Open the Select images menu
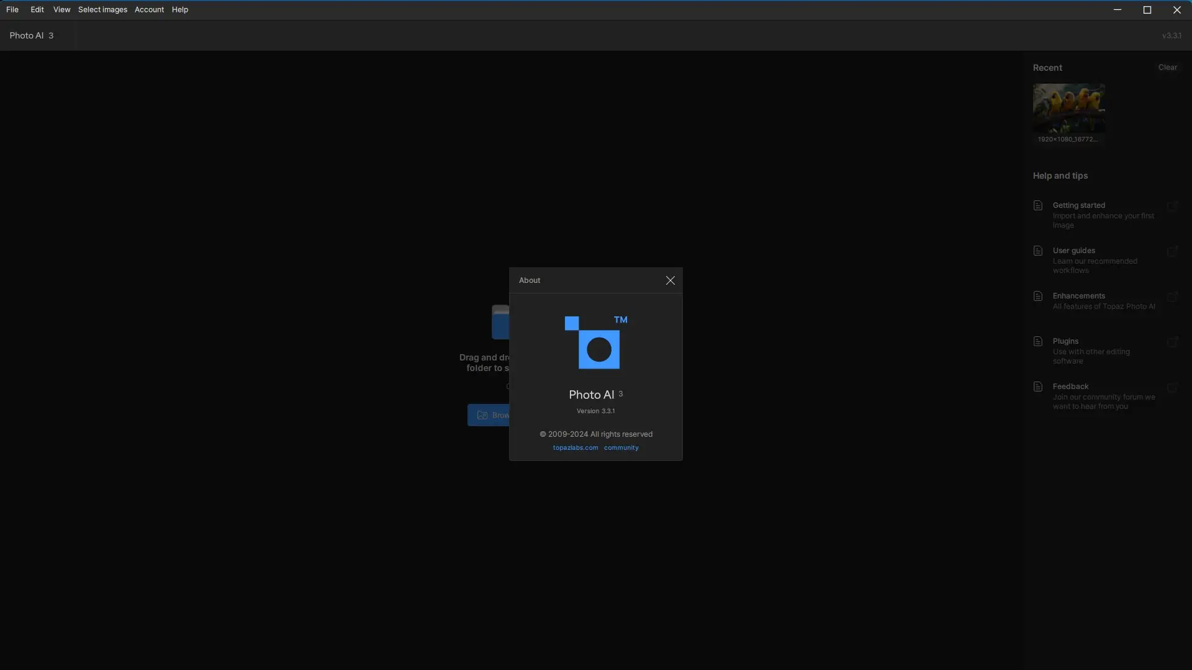Screen dimensions: 1192x670 [x=102, y=9]
